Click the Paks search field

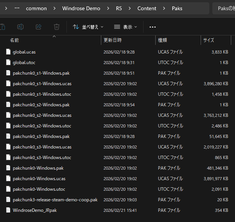pos(225,8)
